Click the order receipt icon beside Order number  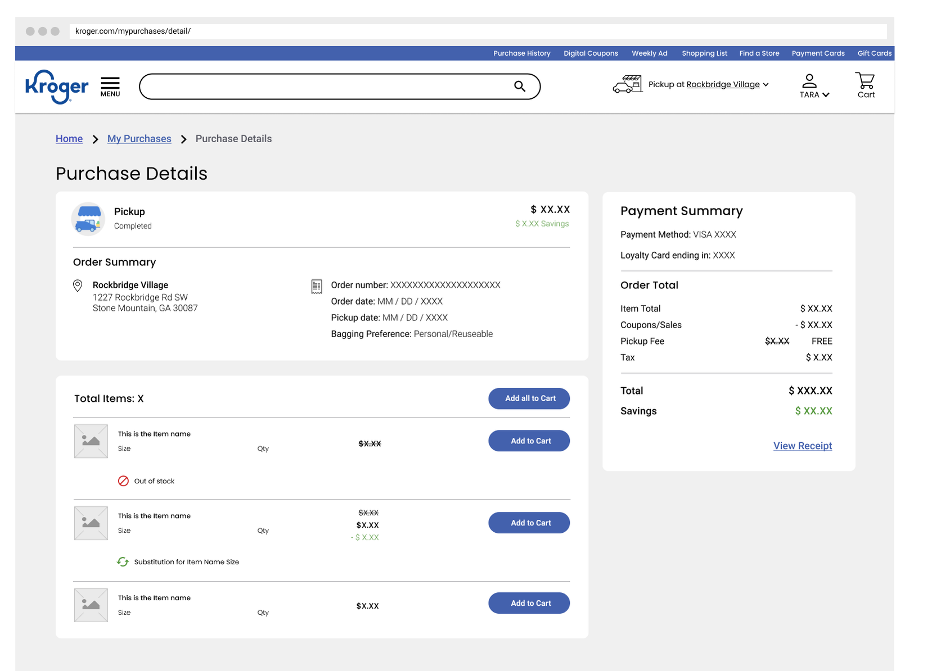317,287
